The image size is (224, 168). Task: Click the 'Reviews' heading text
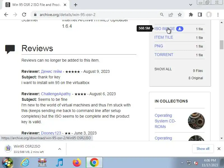37,48
